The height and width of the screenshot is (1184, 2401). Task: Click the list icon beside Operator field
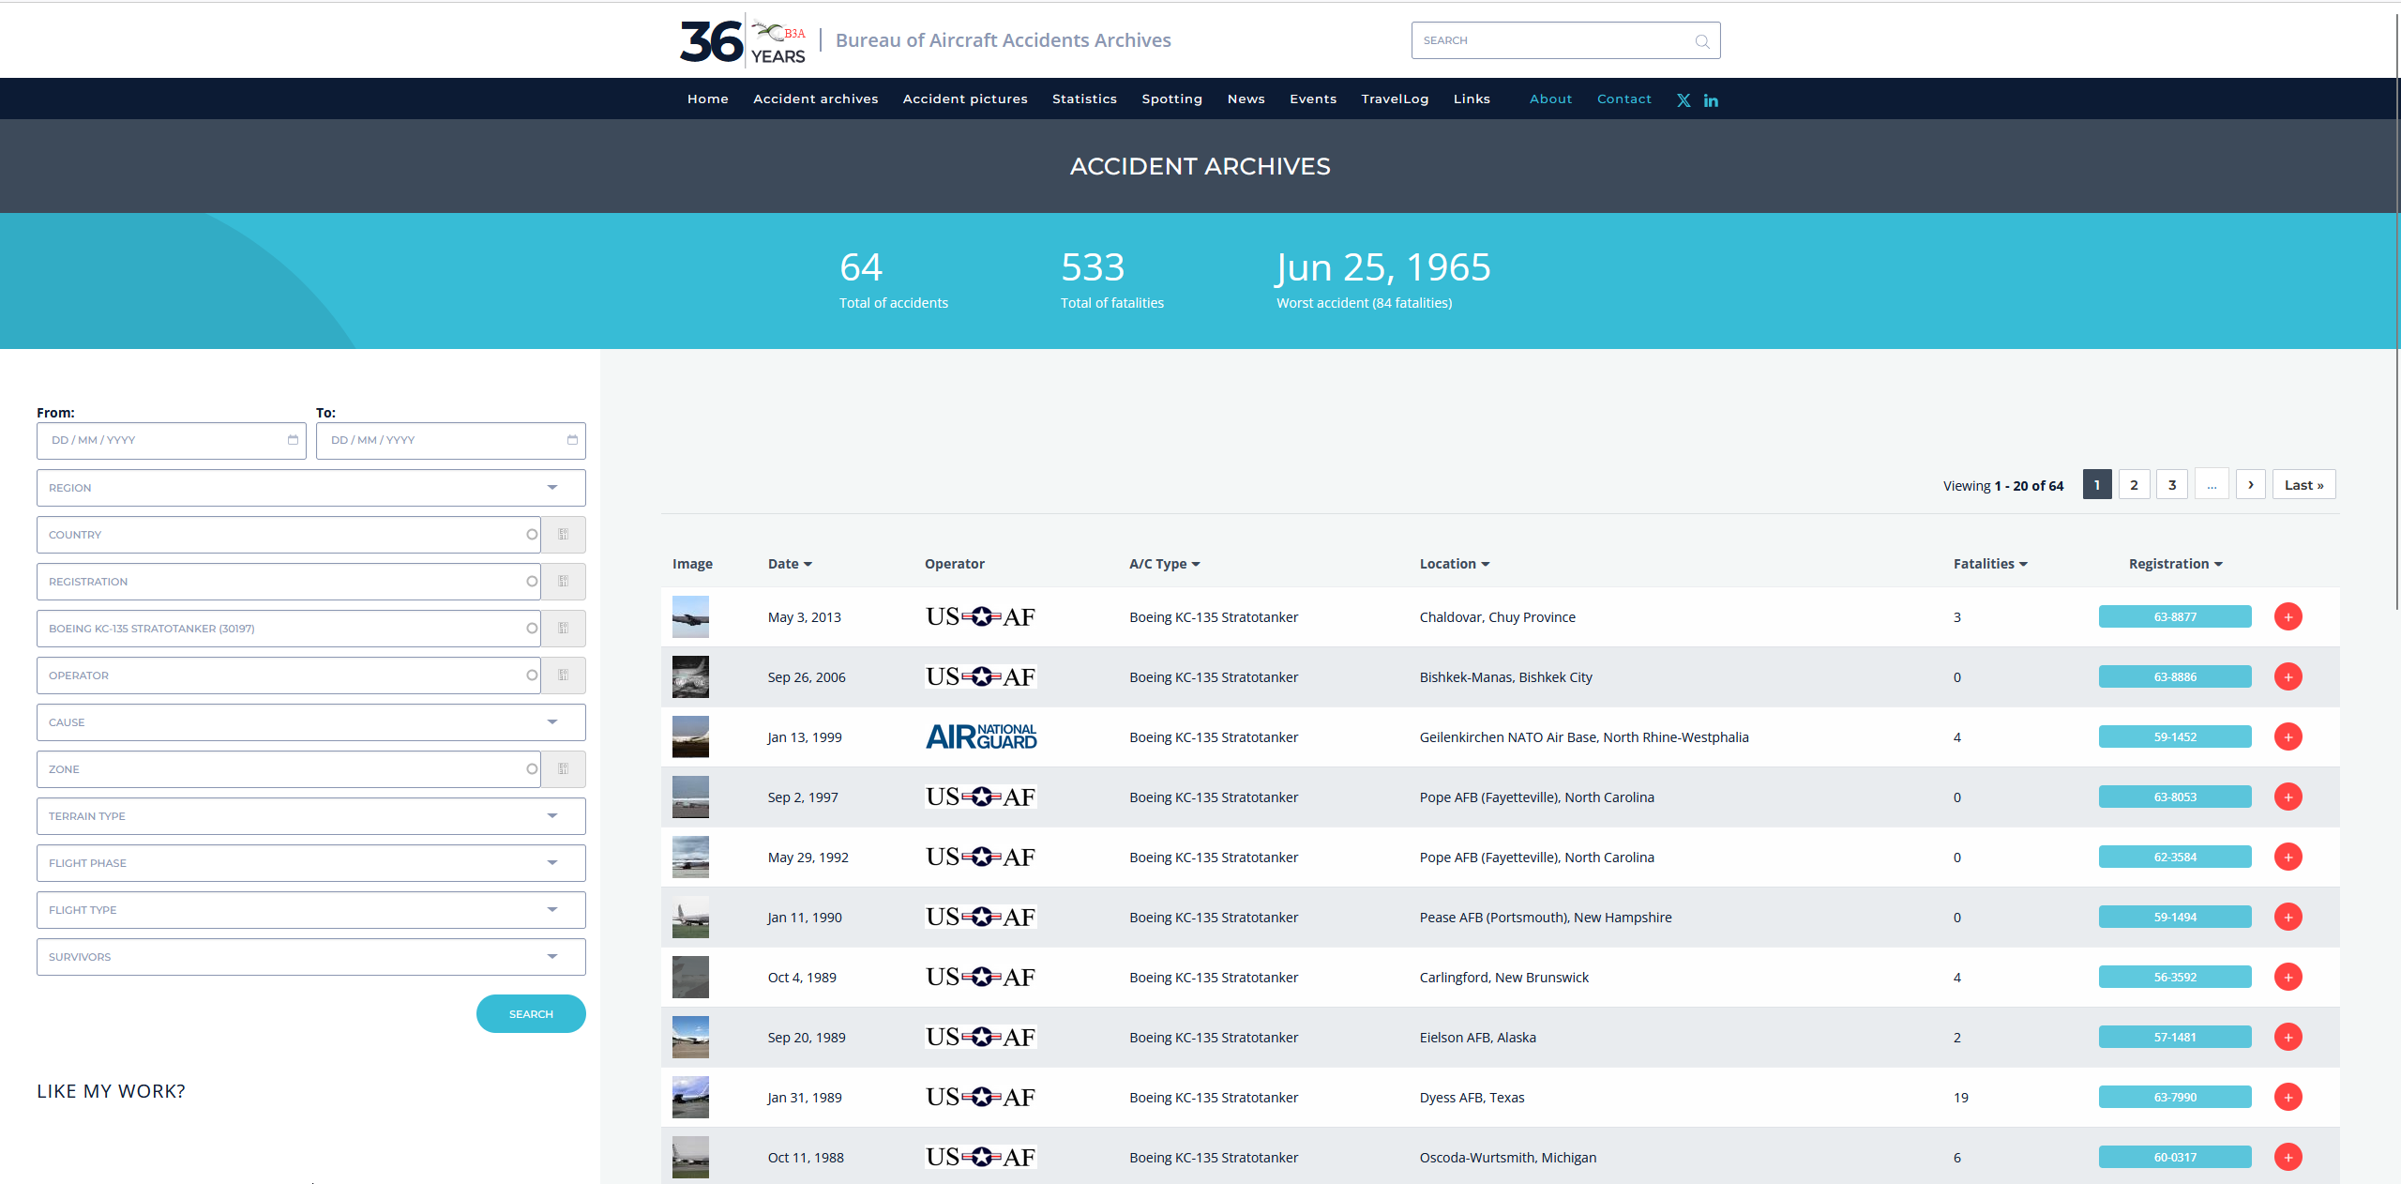tap(563, 675)
